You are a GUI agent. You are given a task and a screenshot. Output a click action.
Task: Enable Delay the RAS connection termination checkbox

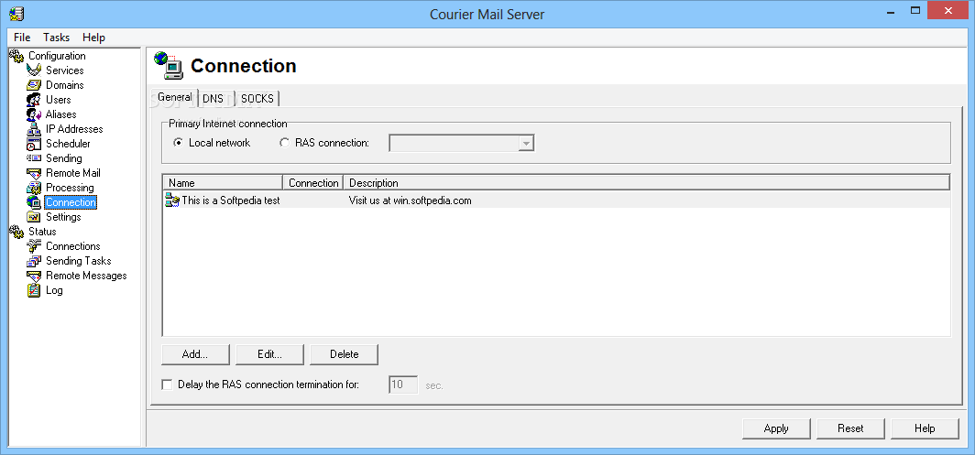pos(167,385)
